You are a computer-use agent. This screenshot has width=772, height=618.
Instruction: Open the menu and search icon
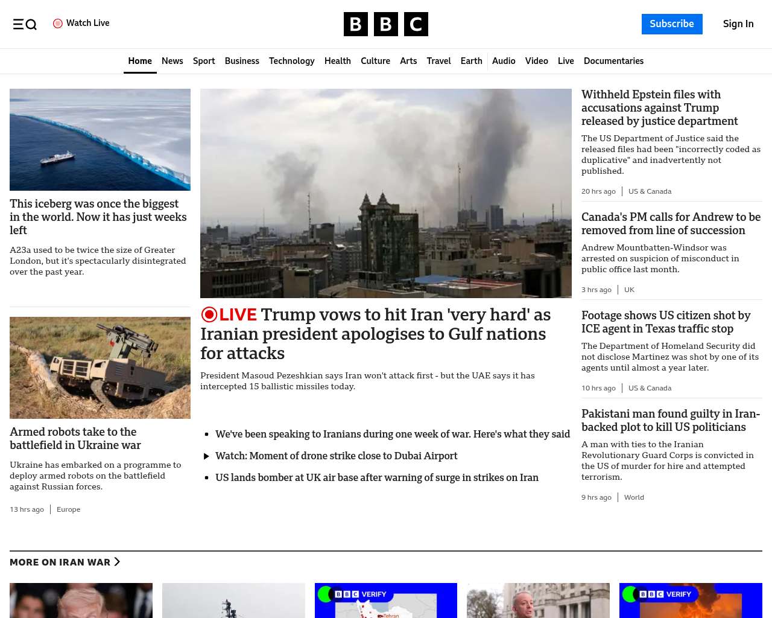tap(25, 24)
